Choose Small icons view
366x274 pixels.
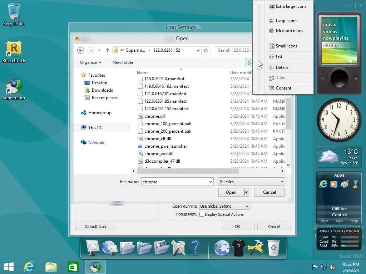(290, 46)
